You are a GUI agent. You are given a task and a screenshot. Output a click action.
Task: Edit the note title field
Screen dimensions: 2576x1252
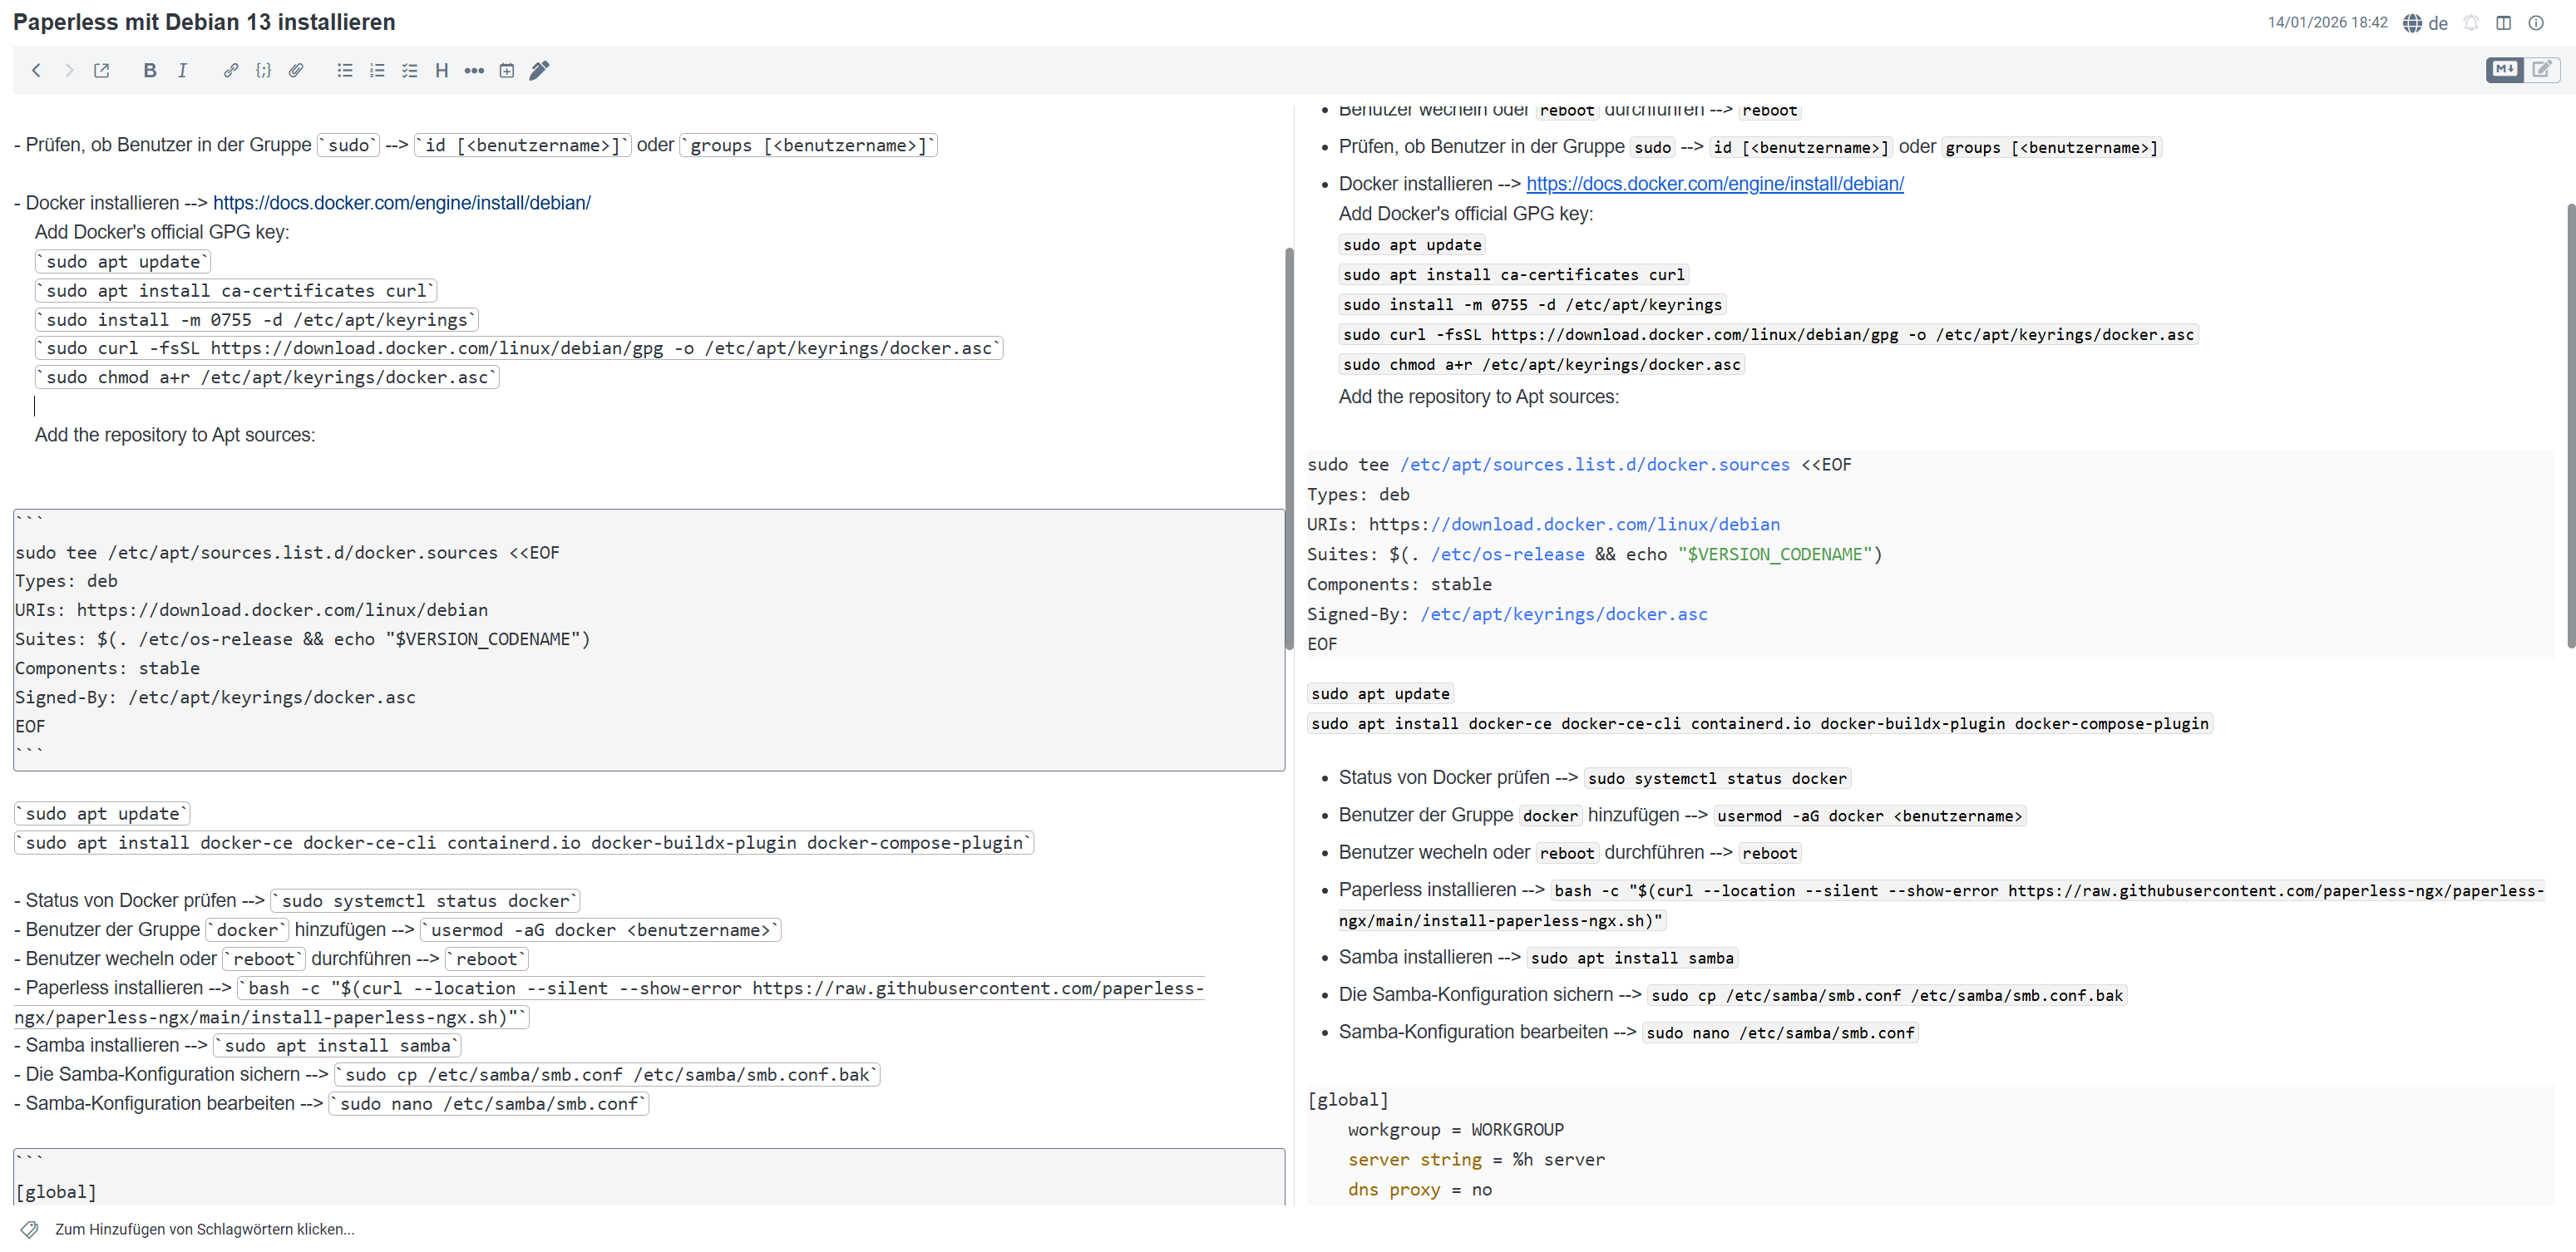tap(204, 22)
